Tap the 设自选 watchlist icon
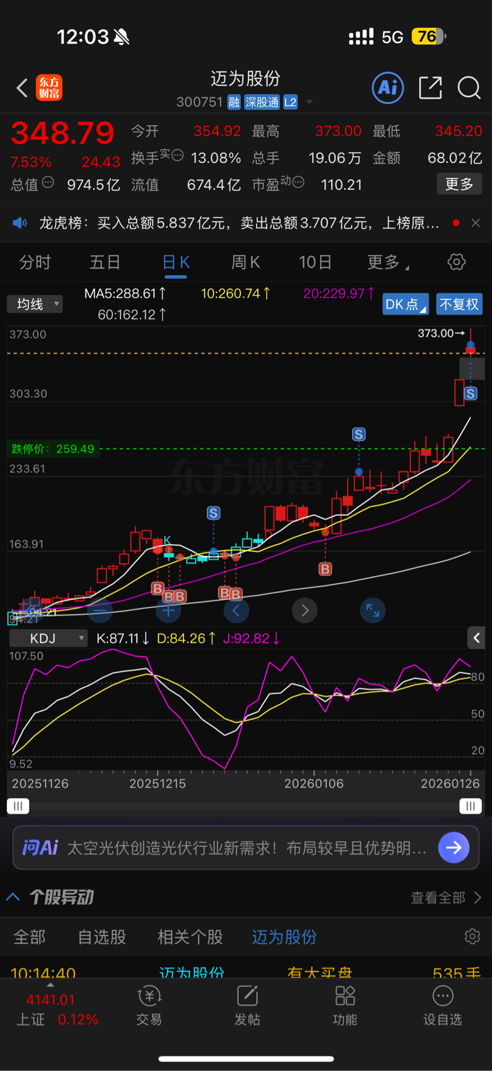 pos(443,1006)
